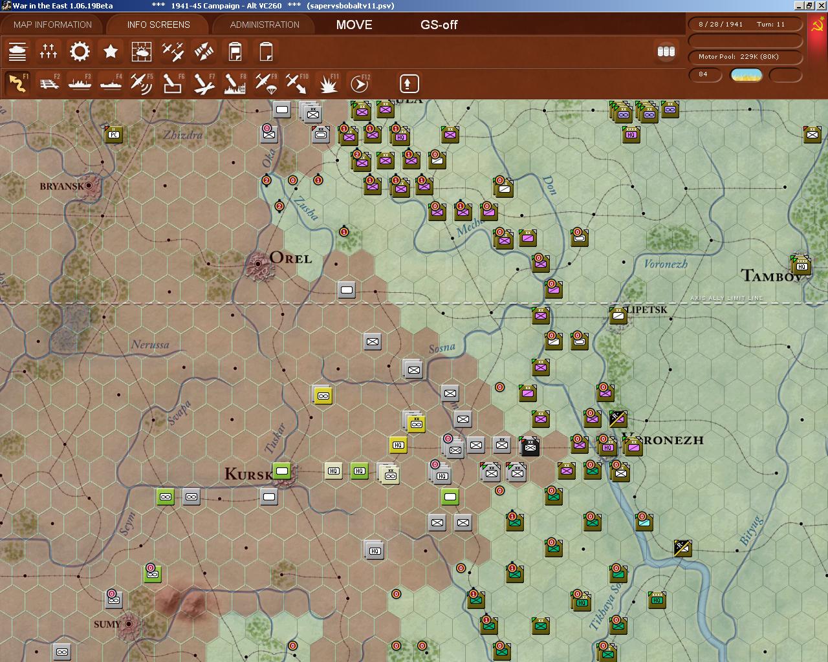Switch to the MAP INFORMATION tab
Screen dimensions: 828x662
coord(52,25)
